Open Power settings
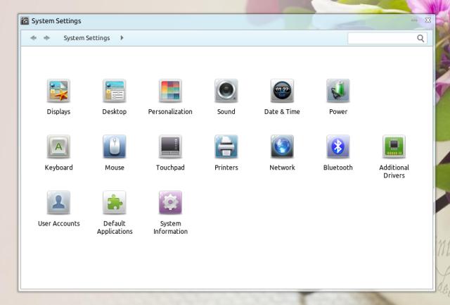The image size is (450, 305). (x=337, y=91)
